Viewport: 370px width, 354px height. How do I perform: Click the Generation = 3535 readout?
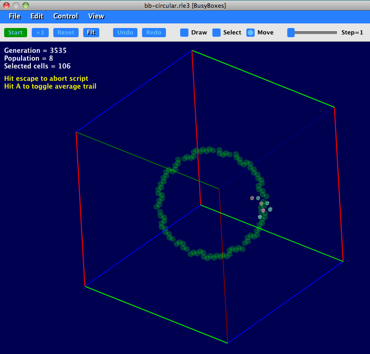(35, 51)
